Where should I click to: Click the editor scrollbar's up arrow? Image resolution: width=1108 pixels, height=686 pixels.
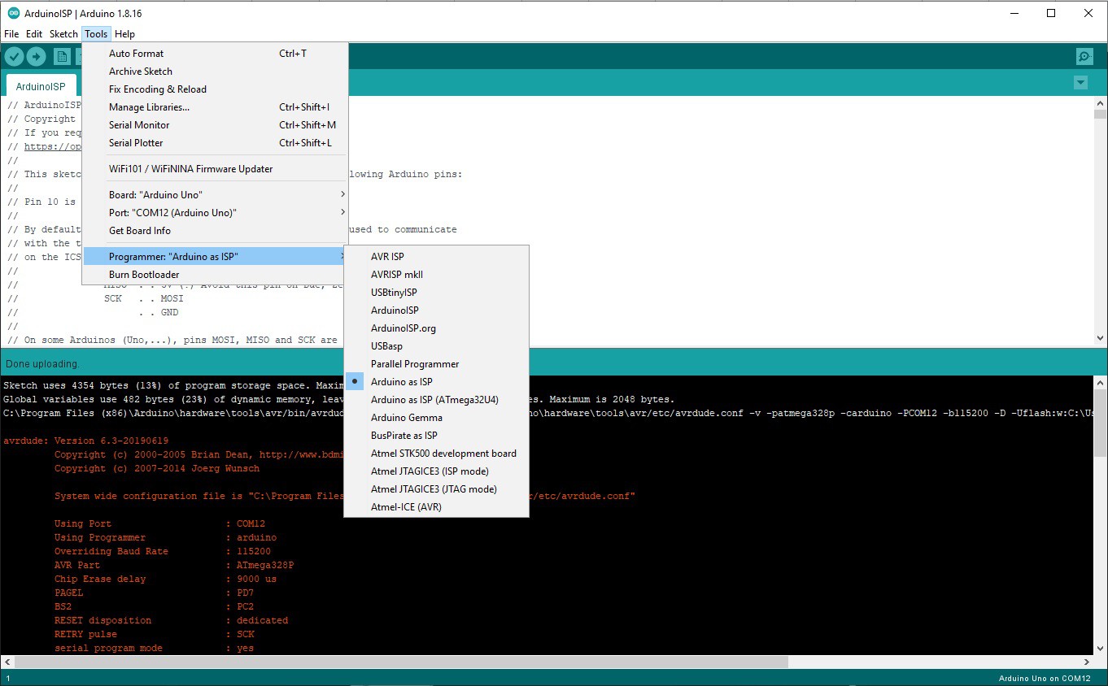[1100, 102]
